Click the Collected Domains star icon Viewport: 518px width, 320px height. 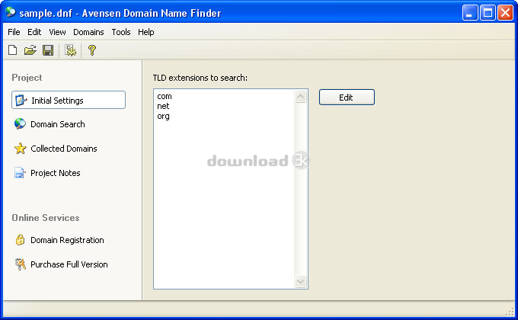tap(20, 149)
